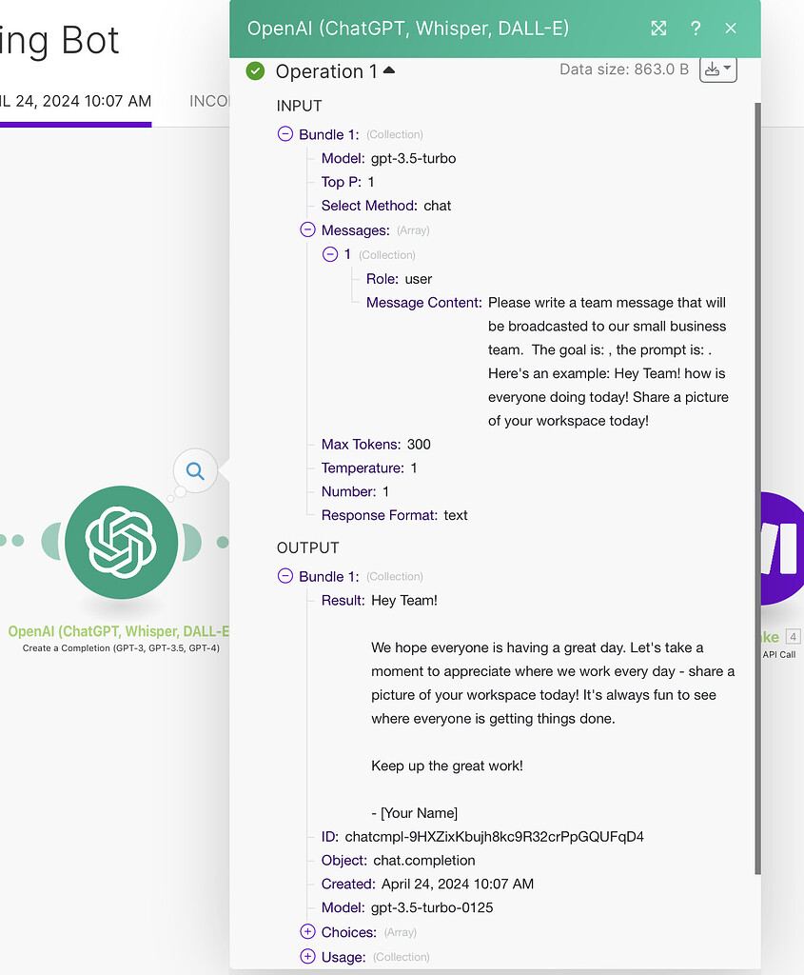Click the magnifier bubble near the OpenAI module
The height and width of the screenshot is (975, 804).
194,470
